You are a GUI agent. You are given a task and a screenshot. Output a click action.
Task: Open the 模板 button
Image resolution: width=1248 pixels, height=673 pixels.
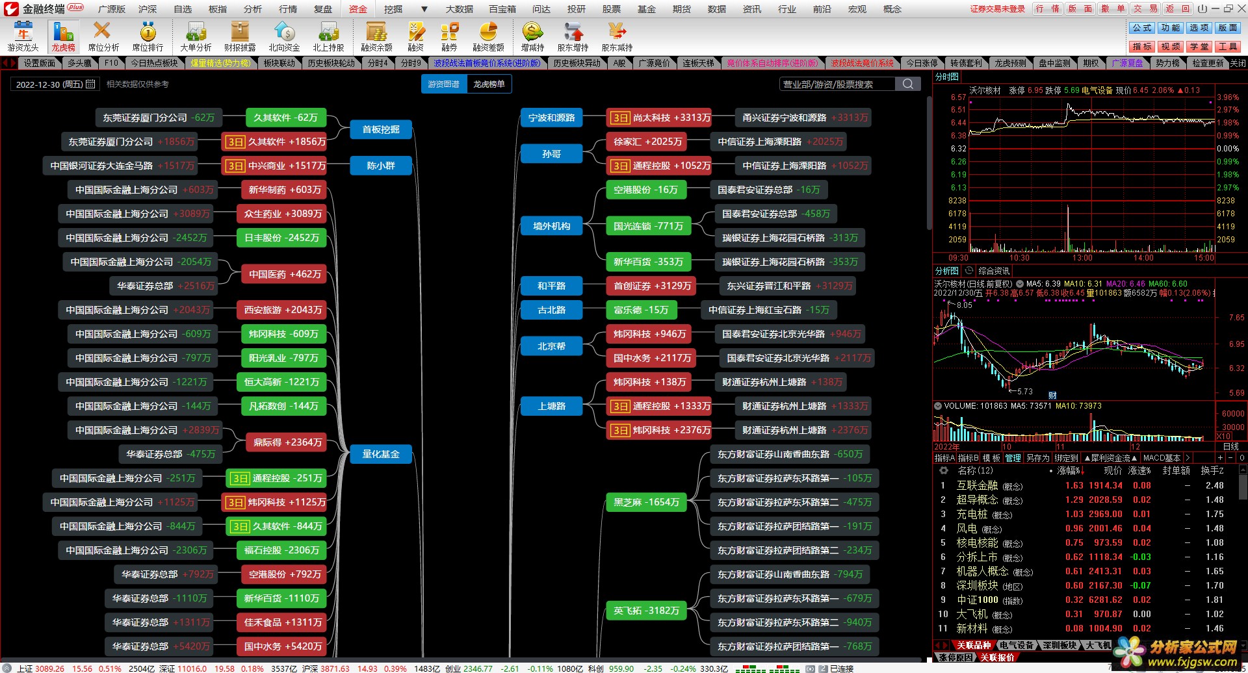tap(991, 458)
